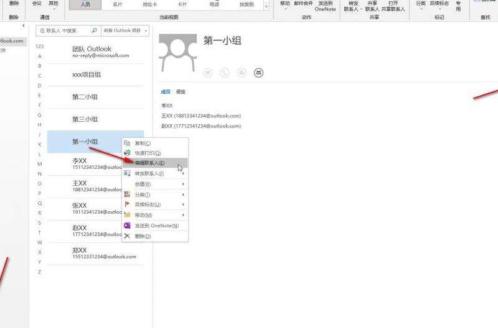The width and height of the screenshot is (498, 328).
Task: Click inside the 在联系人中搜索 search field
Action: point(62,30)
